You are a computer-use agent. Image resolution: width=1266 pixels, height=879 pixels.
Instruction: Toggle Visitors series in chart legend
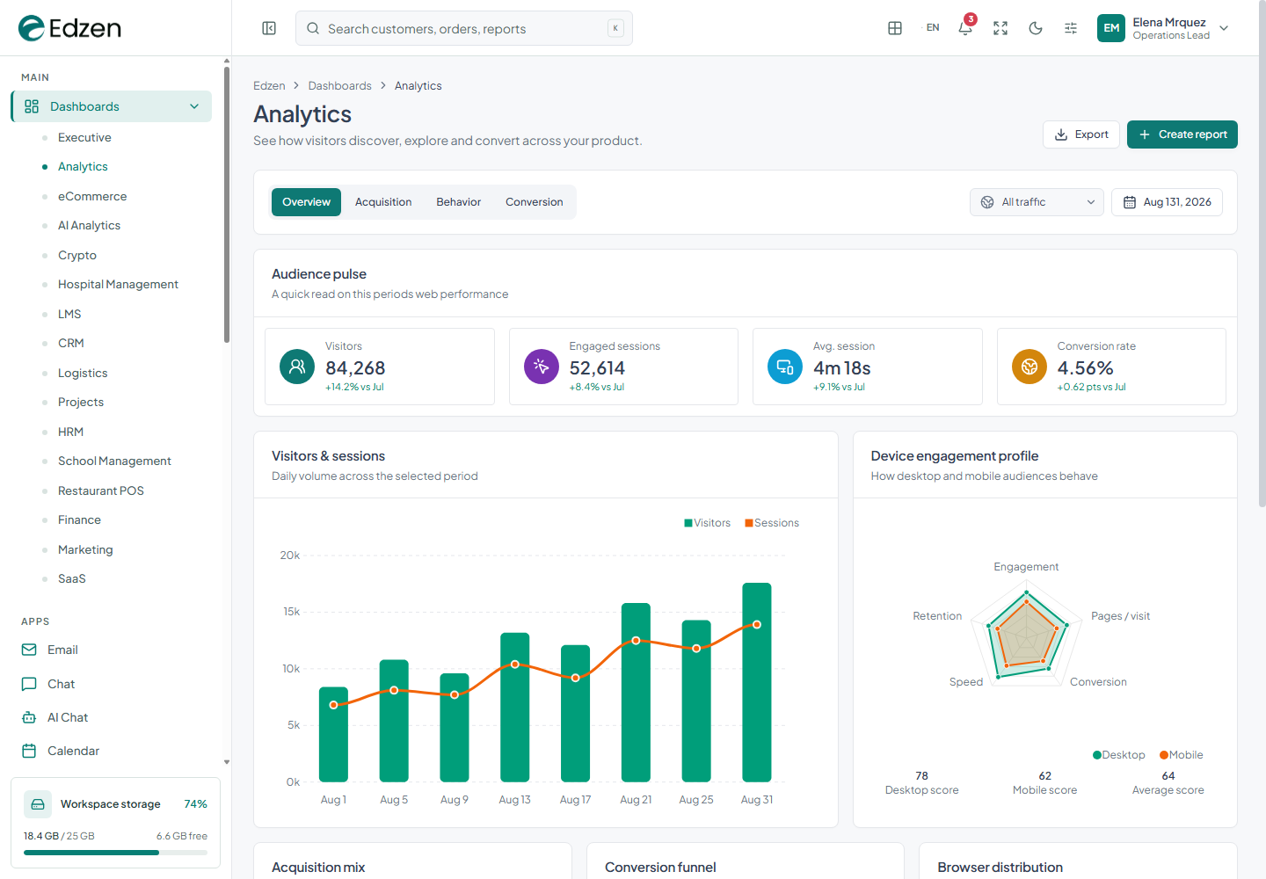(708, 523)
